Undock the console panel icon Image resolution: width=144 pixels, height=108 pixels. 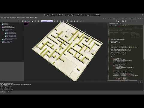coord(140,82)
